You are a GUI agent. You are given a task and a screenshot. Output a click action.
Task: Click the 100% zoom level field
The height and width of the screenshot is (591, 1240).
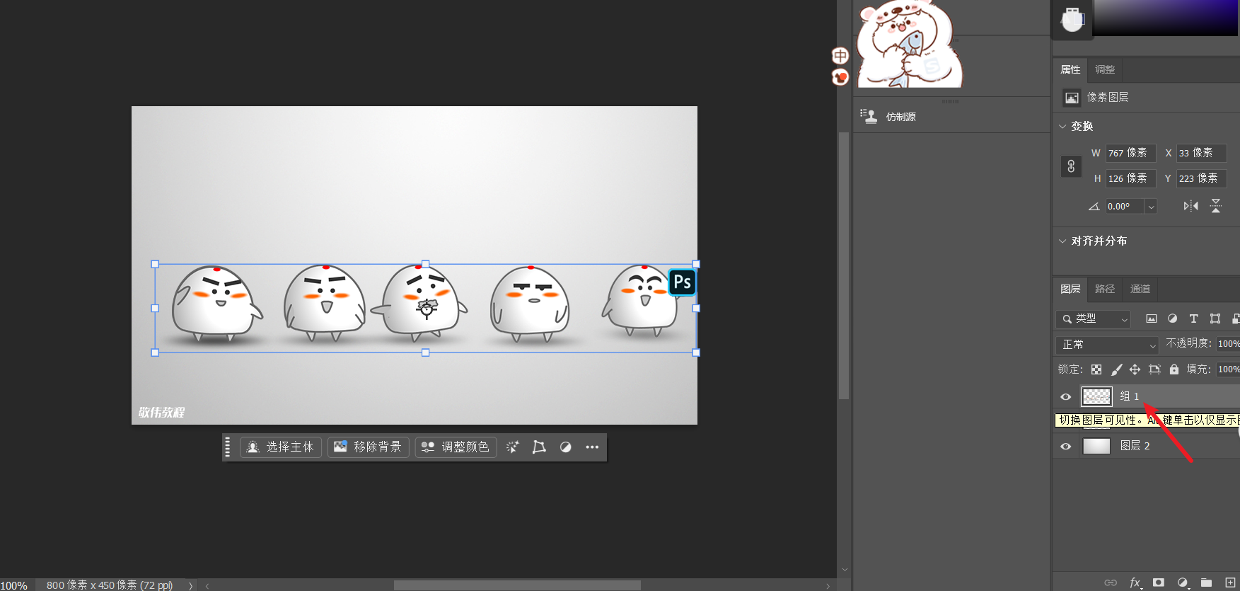click(x=16, y=585)
